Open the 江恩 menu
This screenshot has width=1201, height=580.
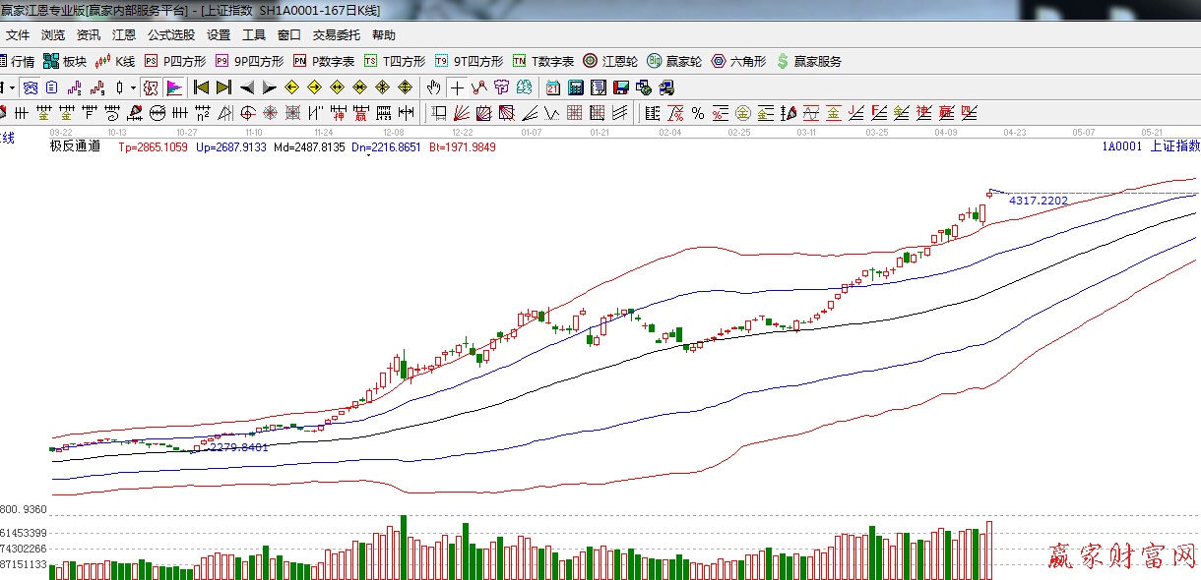tap(124, 34)
